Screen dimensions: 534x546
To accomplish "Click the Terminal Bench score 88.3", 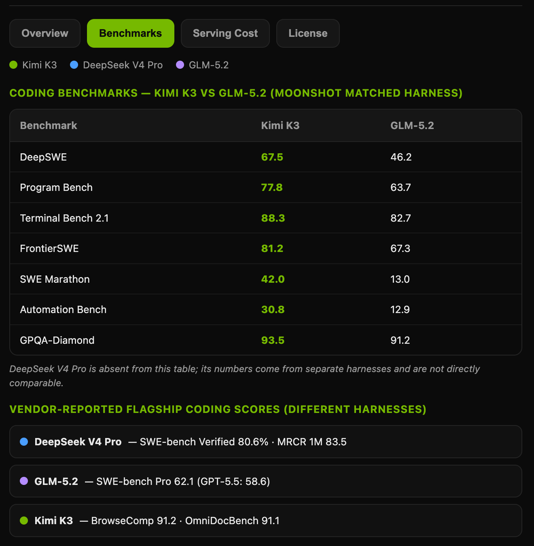I will tap(273, 218).
